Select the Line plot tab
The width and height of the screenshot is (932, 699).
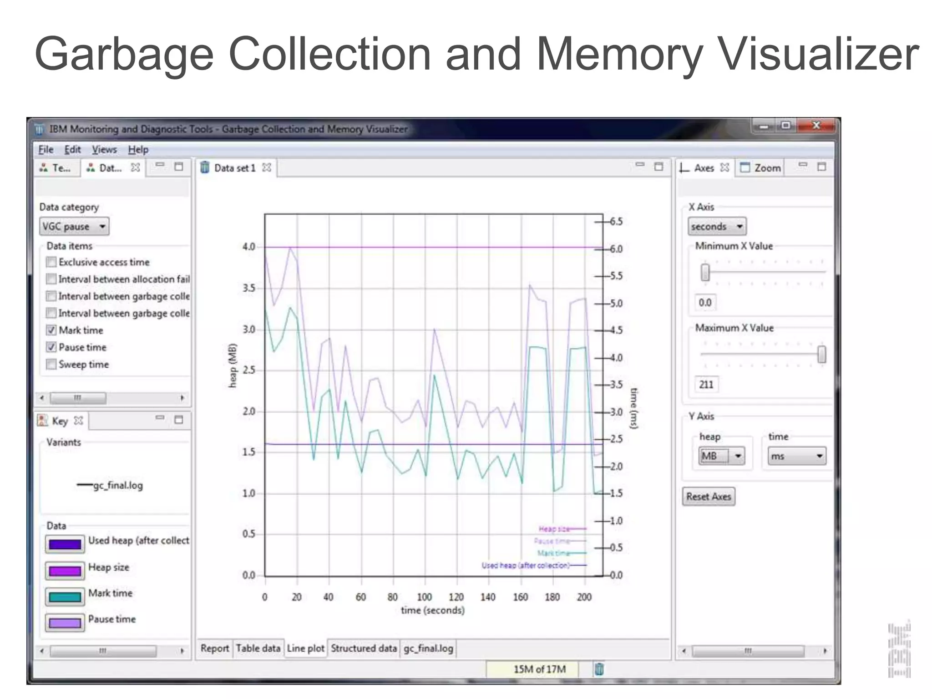(306, 648)
